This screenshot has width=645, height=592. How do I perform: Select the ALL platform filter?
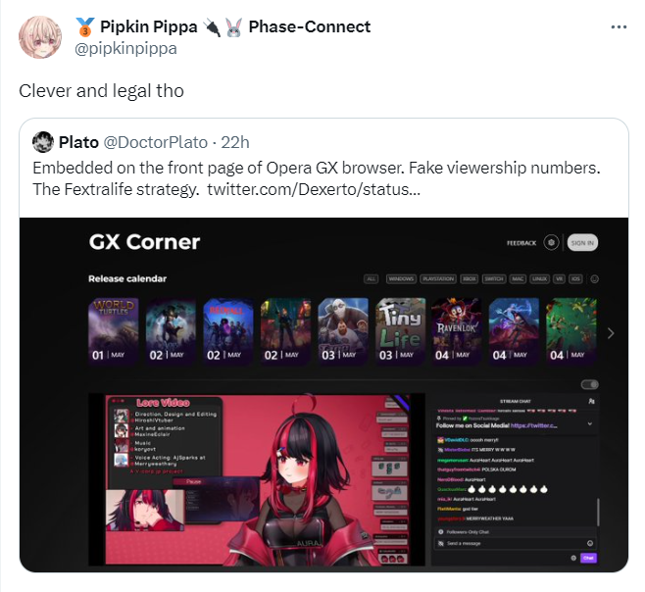pos(372,279)
